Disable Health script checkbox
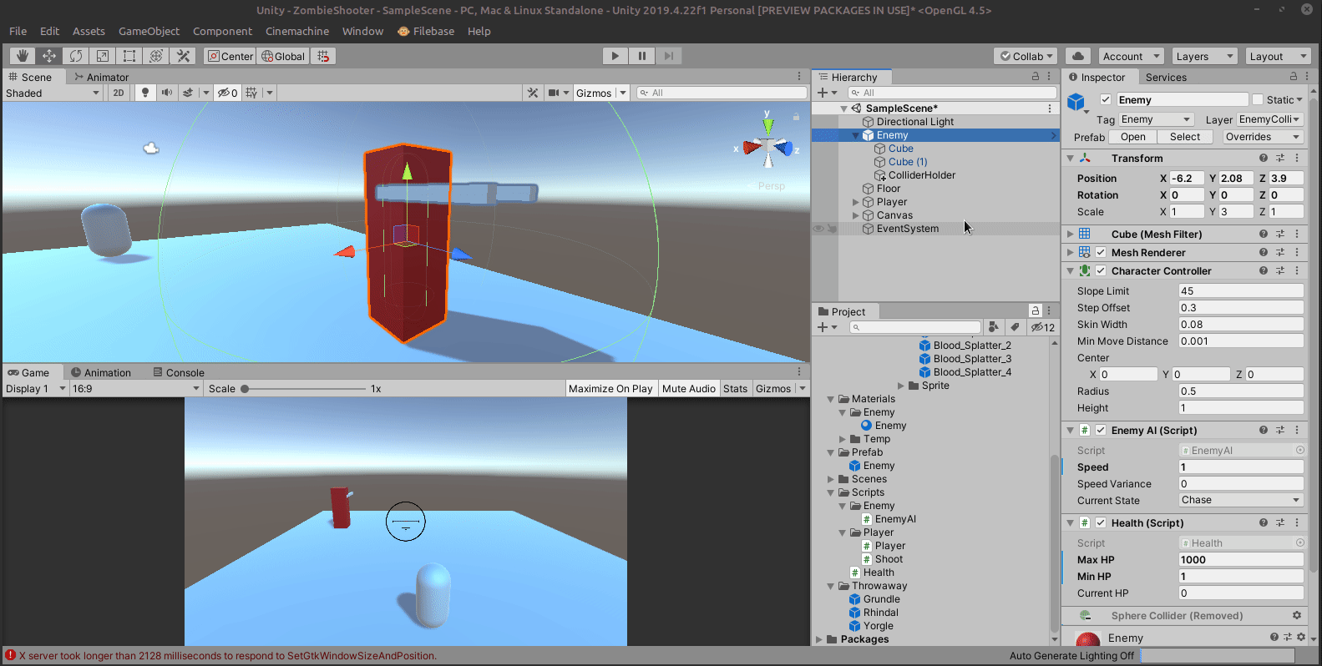This screenshot has height=666, width=1322. [1101, 522]
